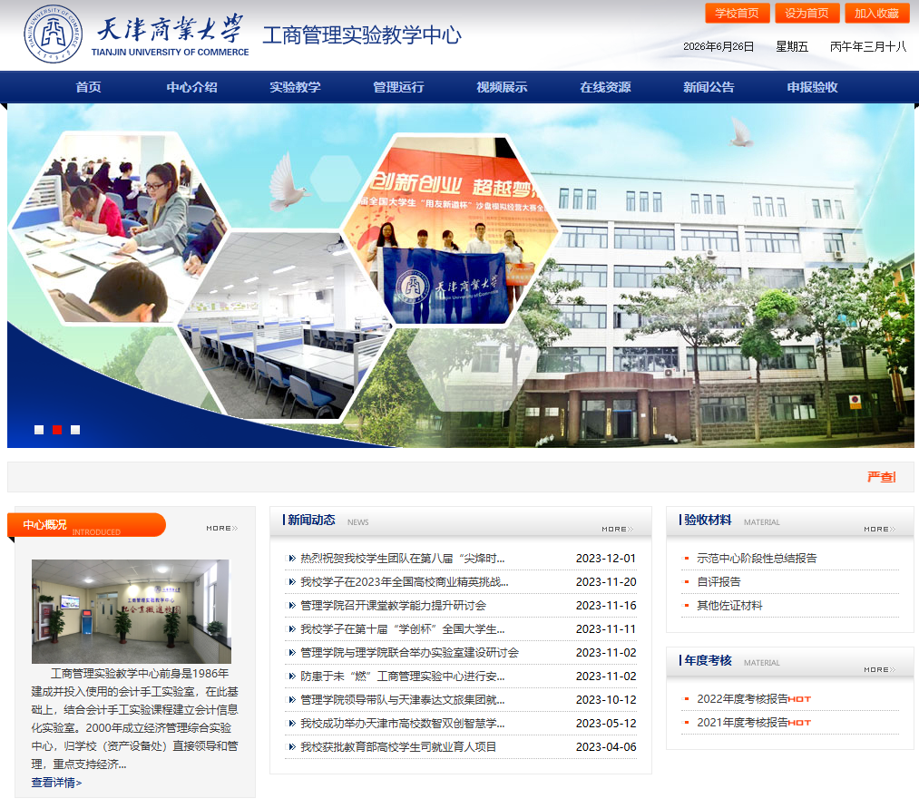The height and width of the screenshot is (808, 919).
Task: Click the main campus banner image
Action: [x=461, y=276]
